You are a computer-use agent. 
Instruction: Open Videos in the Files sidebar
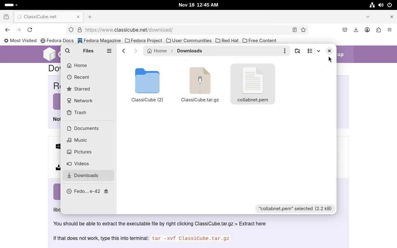(x=88, y=164)
